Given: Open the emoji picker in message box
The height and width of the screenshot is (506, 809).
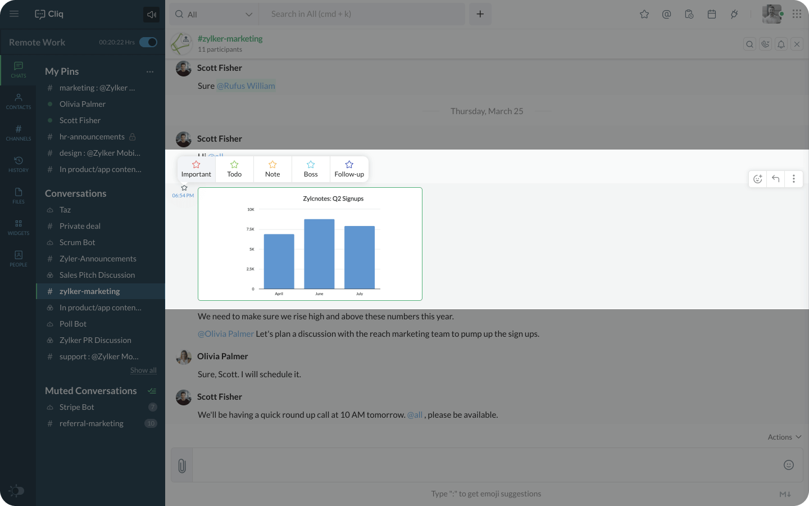Looking at the screenshot, I should (789, 465).
